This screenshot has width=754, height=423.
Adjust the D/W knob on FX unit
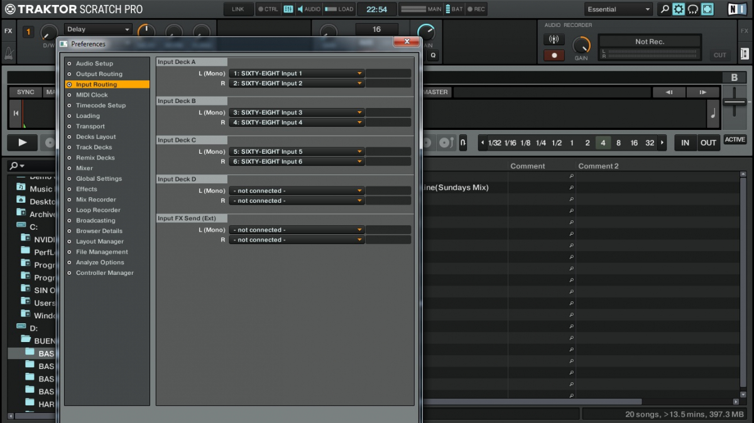48,33
